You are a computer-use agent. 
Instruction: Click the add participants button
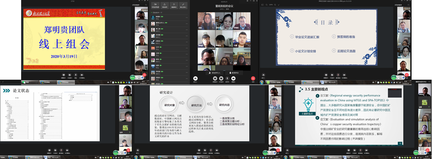coord(215,72)
